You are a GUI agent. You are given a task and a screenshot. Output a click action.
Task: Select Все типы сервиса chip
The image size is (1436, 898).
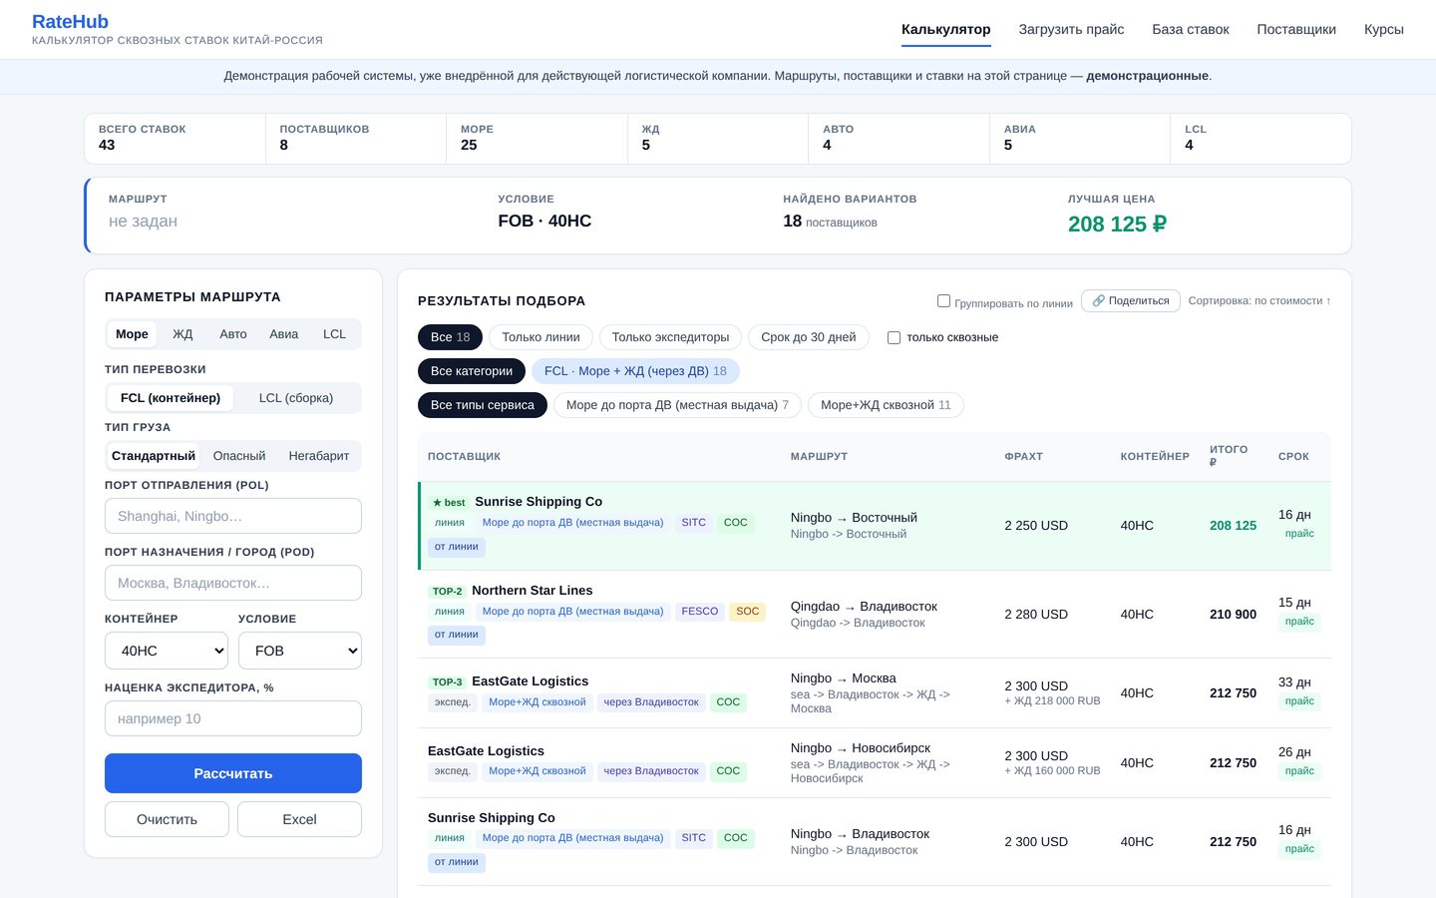483,405
